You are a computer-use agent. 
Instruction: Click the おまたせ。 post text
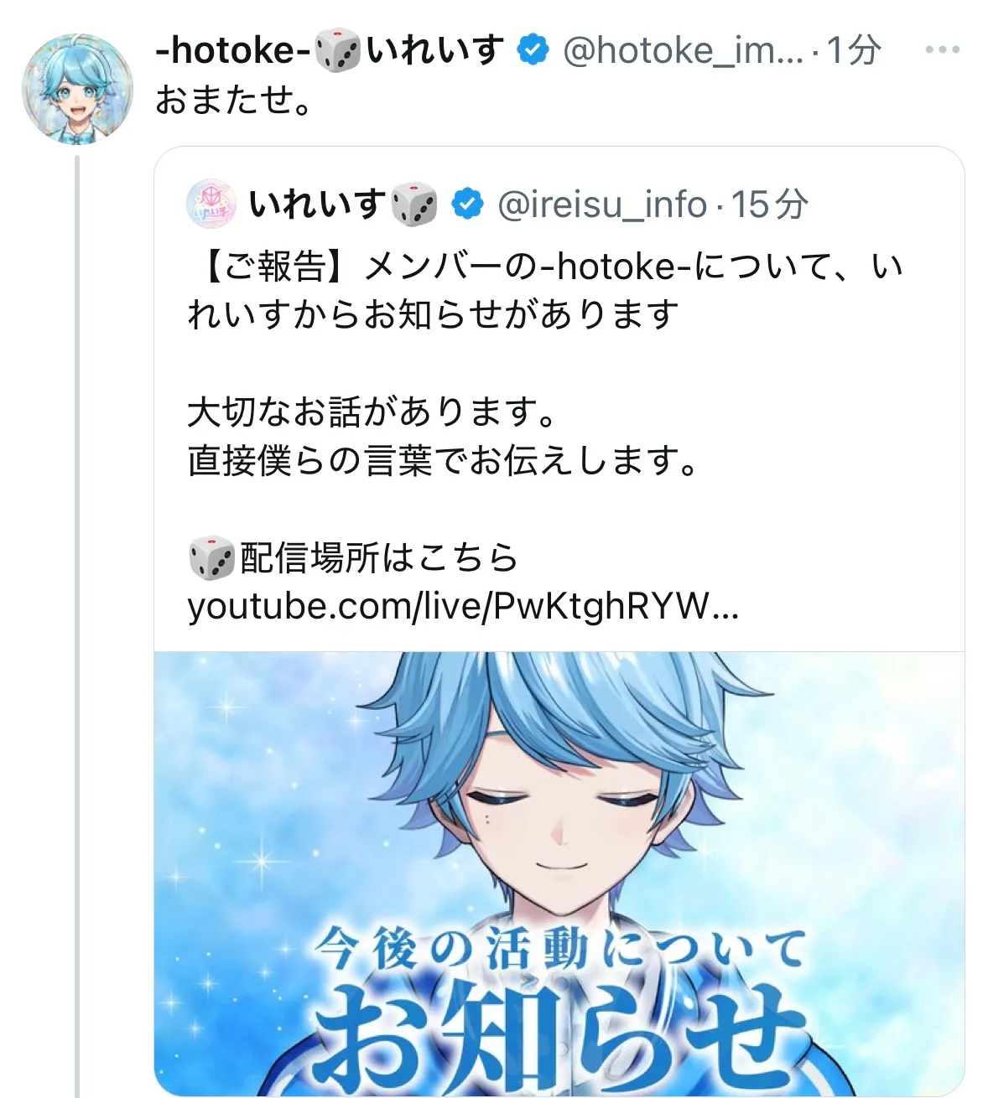pos(234,100)
